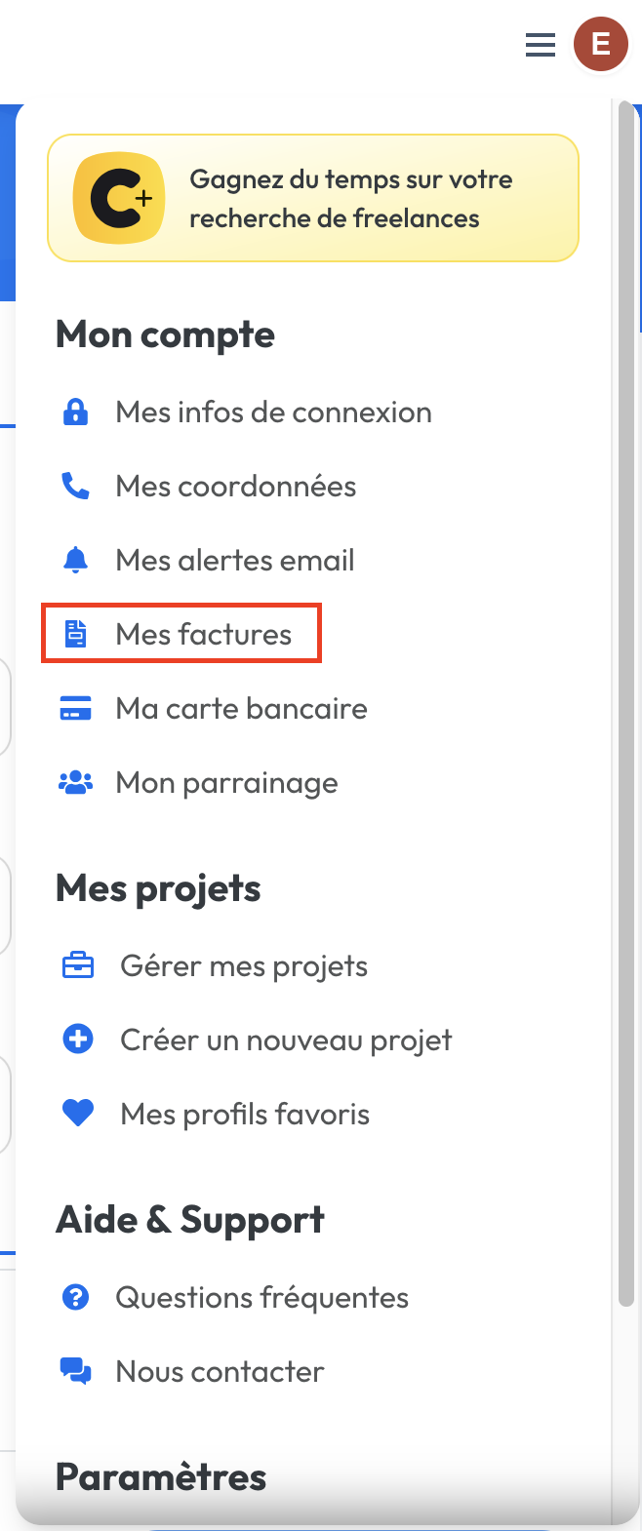Click the chat bubbles contact icon
This screenshot has height=1531, width=642.
pyautogui.click(x=75, y=1372)
